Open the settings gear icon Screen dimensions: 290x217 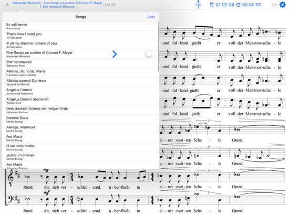coord(283,5)
